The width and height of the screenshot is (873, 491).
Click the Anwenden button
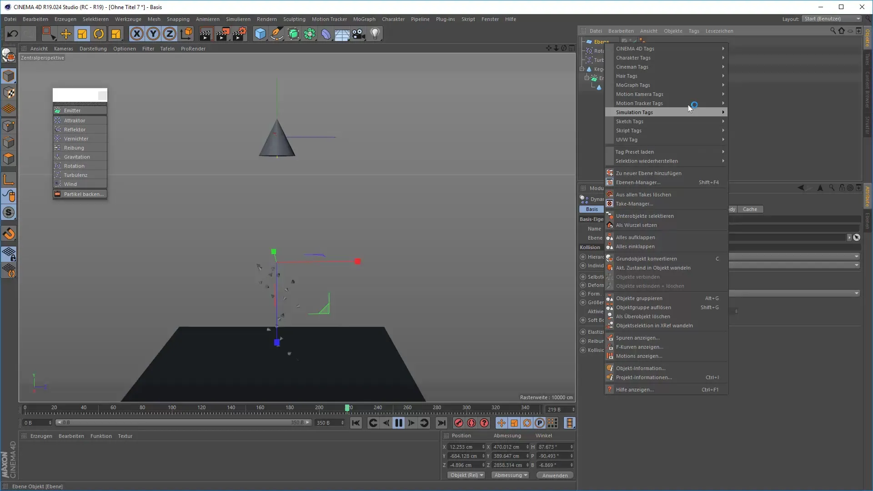pos(555,476)
